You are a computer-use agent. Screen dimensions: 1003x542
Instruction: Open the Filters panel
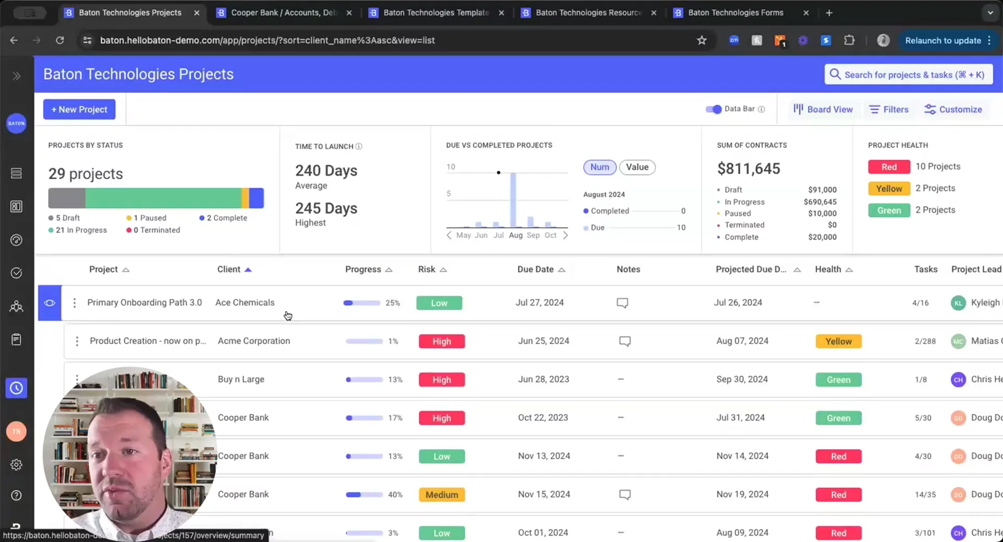click(x=889, y=109)
